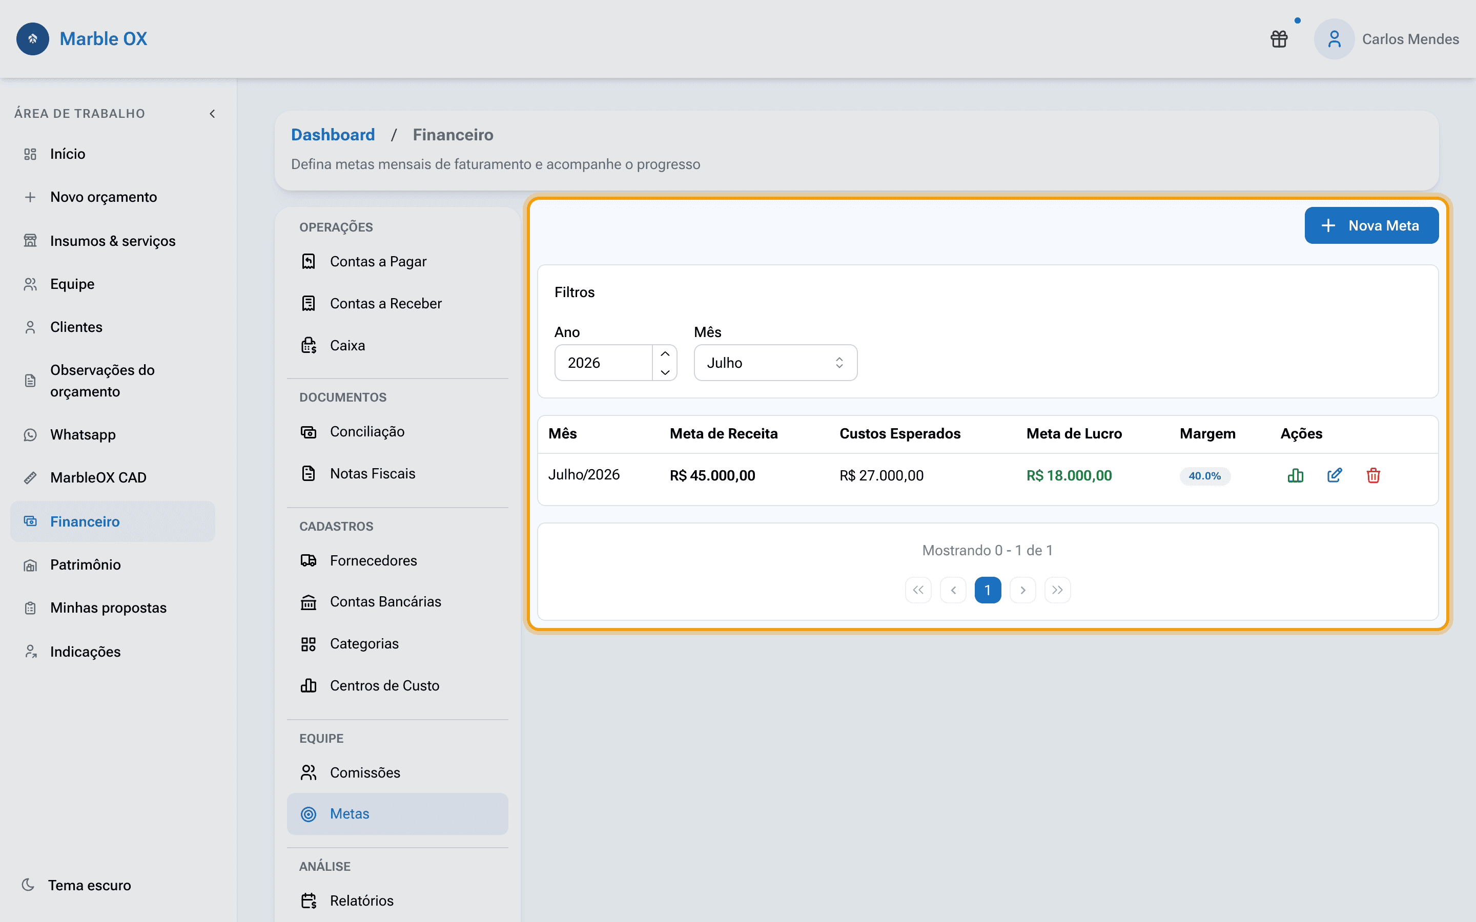The height and width of the screenshot is (922, 1476).
Task: Click the R$ 18.000,00 profit value
Action: pyautogui.click(x=1069, y=476)
